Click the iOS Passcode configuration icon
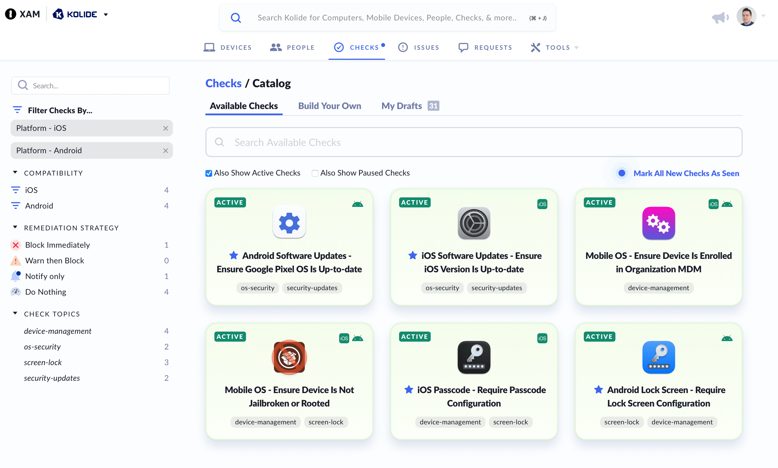The image size is (778, 468). (474, 358)
